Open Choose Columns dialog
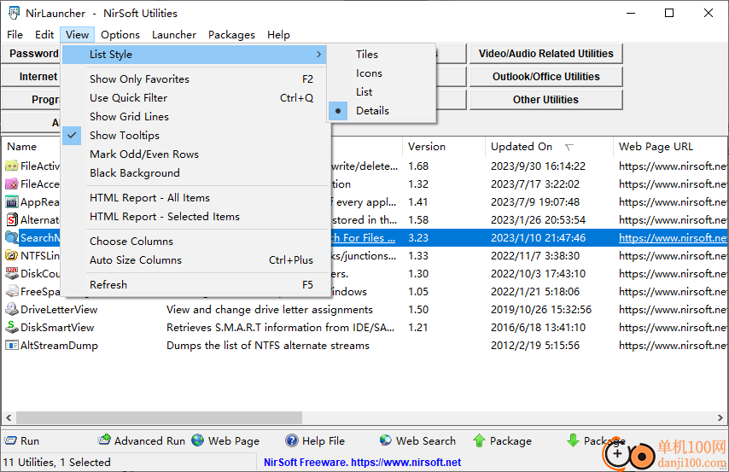729x472 pixels. point(195,242)
